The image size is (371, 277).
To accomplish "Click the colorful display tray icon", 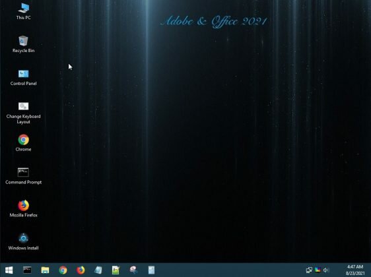I will coord(318,270).
